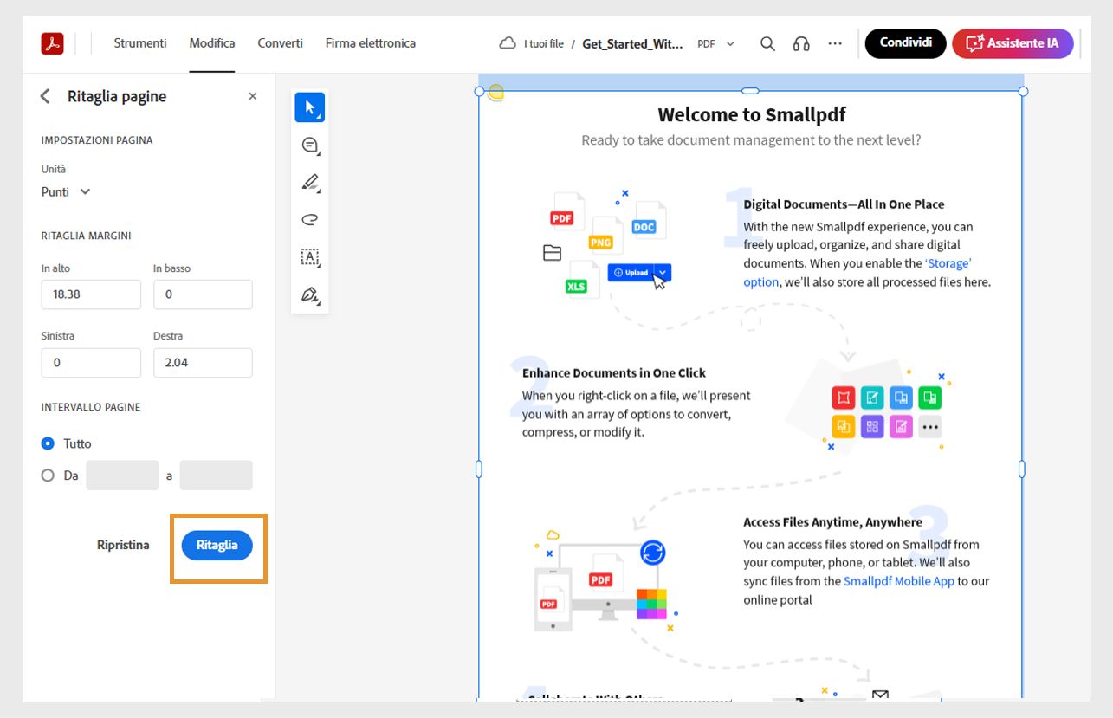The height and width of the screenshot is (718, 1113).
Task: Click the Ritaglia pagine panel title
Action: pos(117,96)
